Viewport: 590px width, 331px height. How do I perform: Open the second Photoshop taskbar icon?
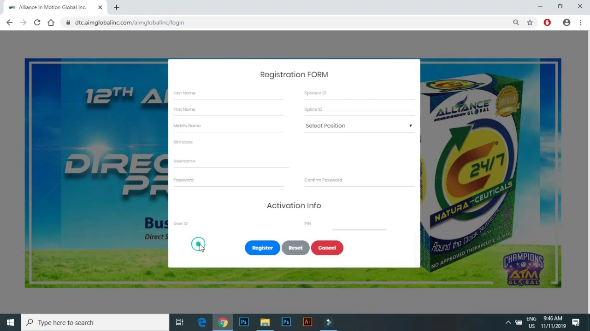286,322
